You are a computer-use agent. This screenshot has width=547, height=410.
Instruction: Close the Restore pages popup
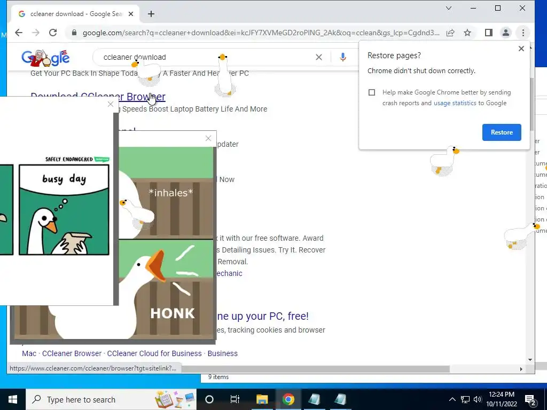point(521,49)
